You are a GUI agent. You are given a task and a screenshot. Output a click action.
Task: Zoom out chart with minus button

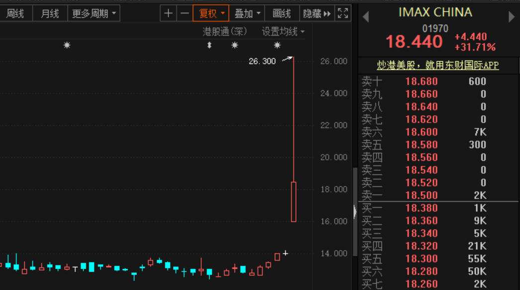tap(184, 13)
